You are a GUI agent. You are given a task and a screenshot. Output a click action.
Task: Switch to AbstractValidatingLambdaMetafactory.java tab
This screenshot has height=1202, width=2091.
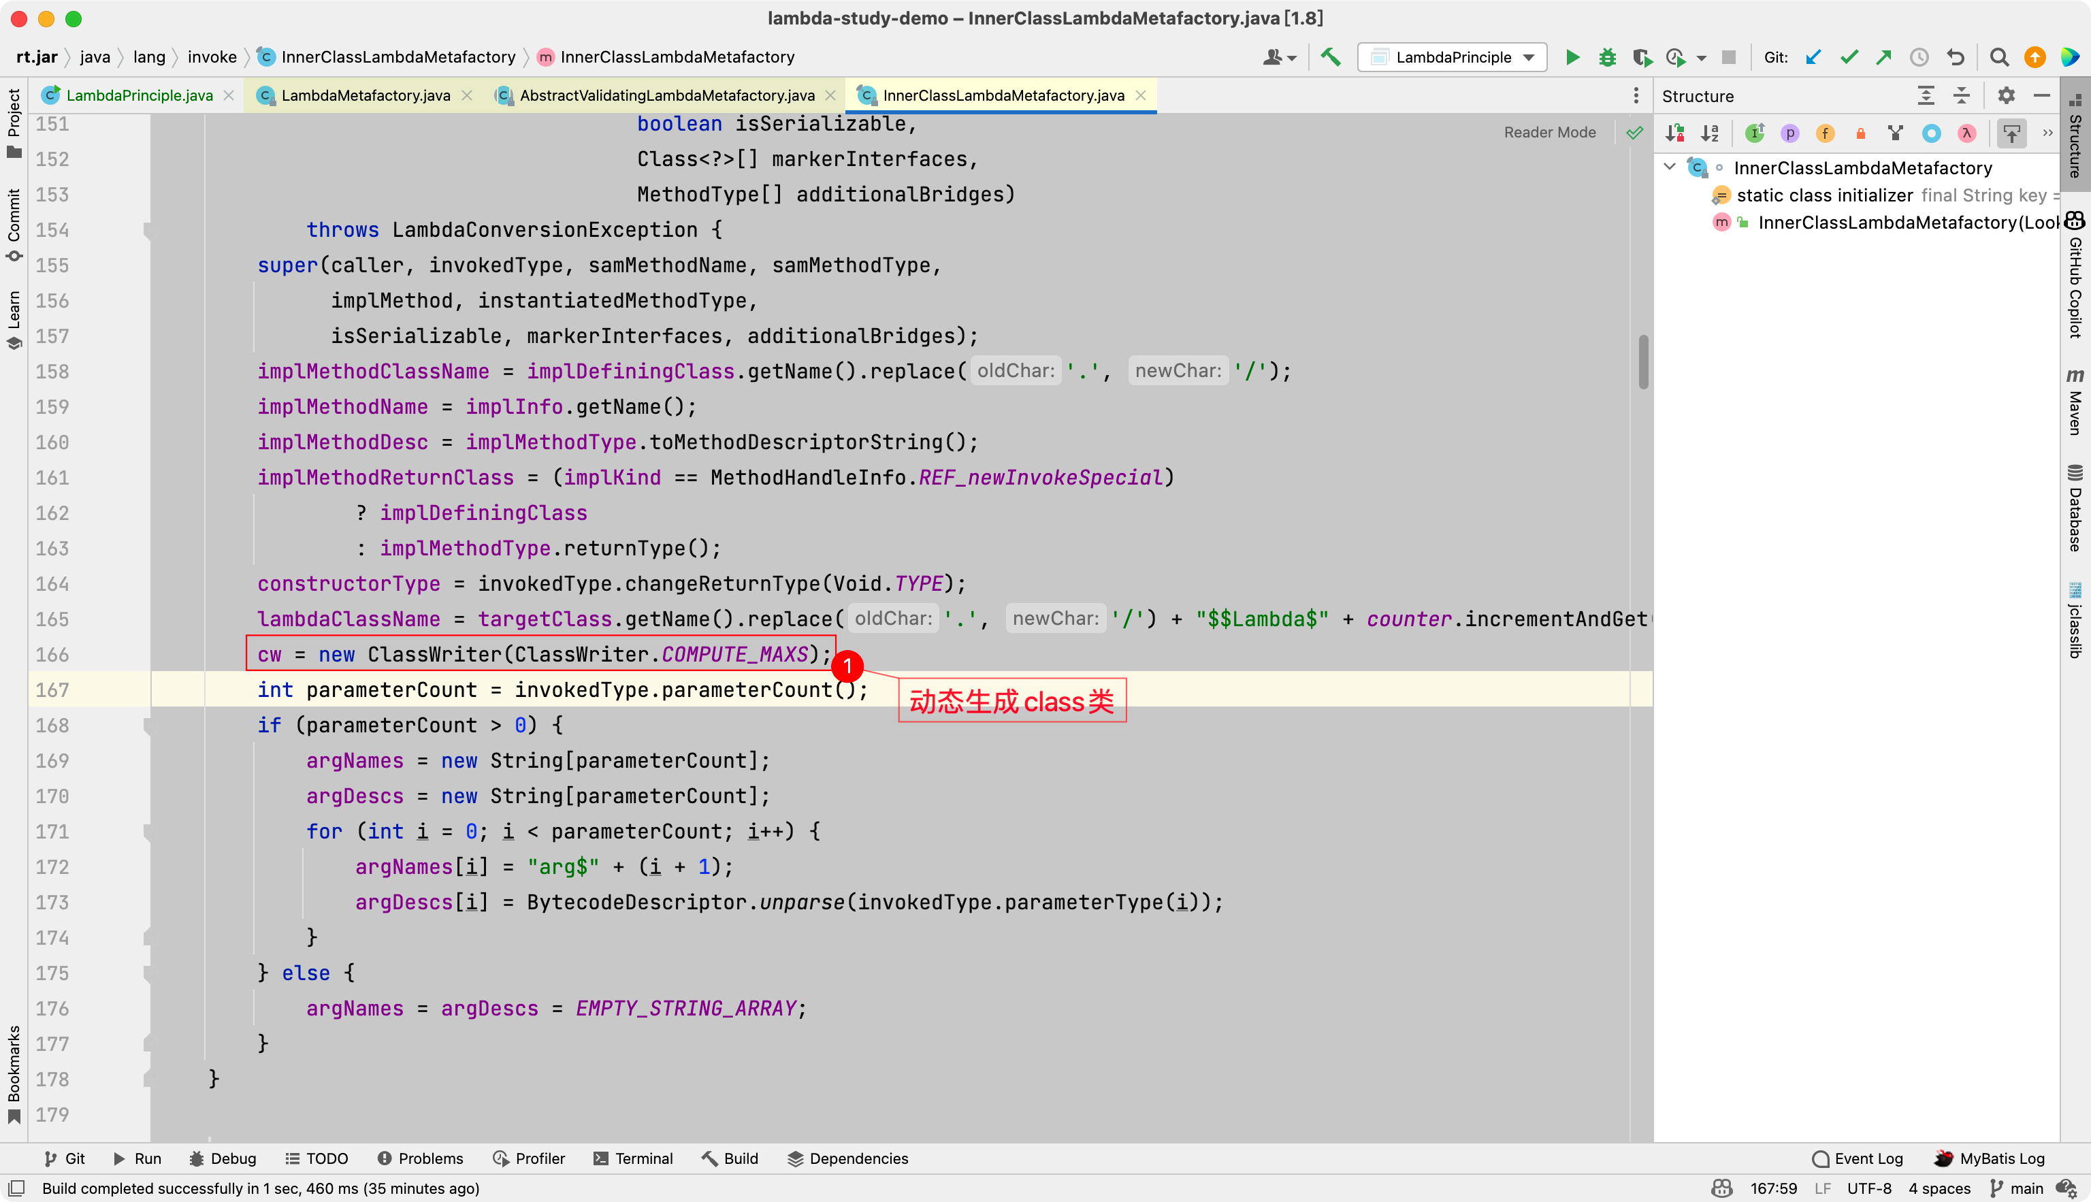666,96
